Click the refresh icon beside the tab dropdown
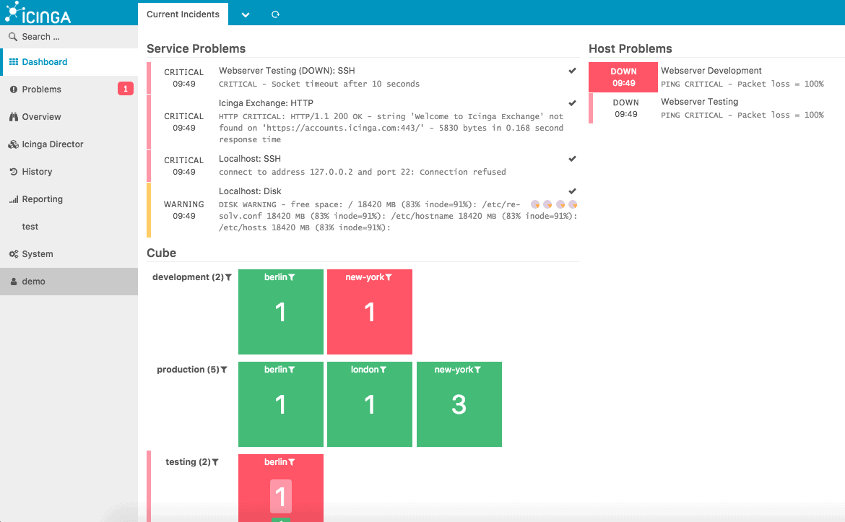The width and height of the screenshot is (845, 522). point(275,14)
